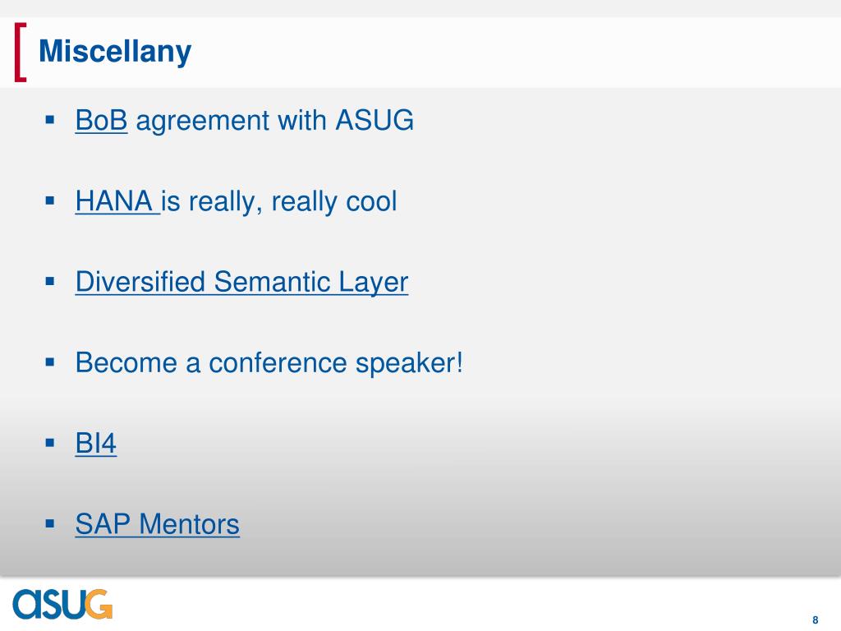Open the BoB hyperlink
This screenshot has height=631, width=841.
(x=101, y=120)
